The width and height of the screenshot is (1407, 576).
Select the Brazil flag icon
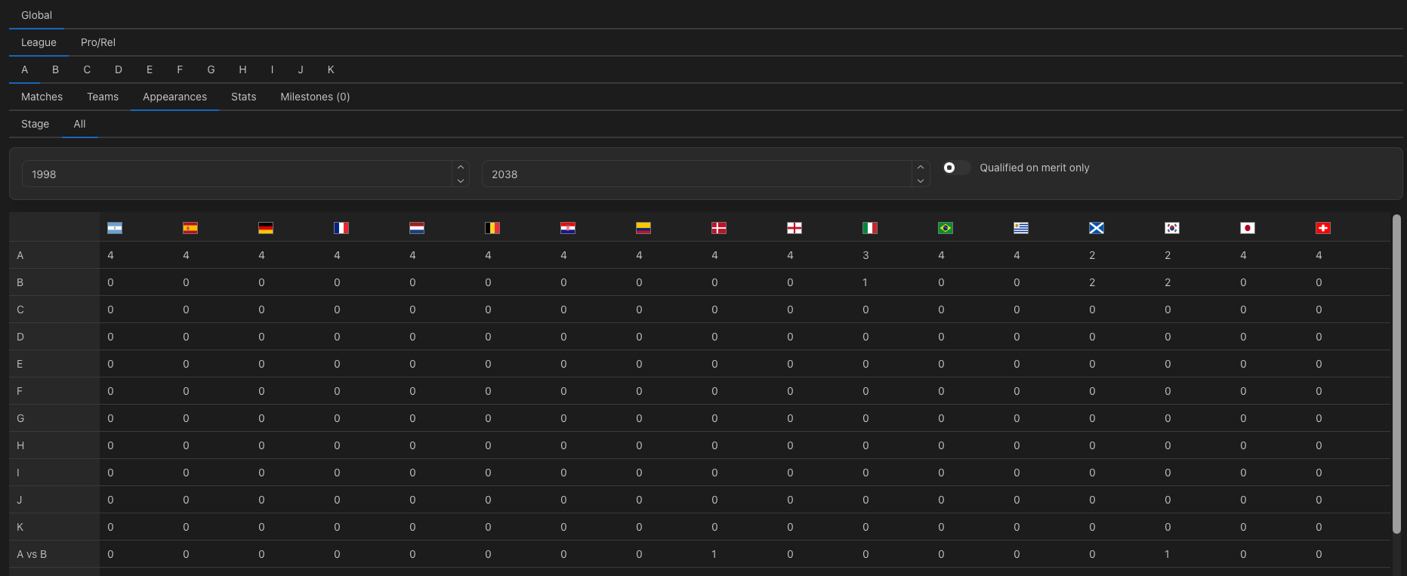coord(946,228)
